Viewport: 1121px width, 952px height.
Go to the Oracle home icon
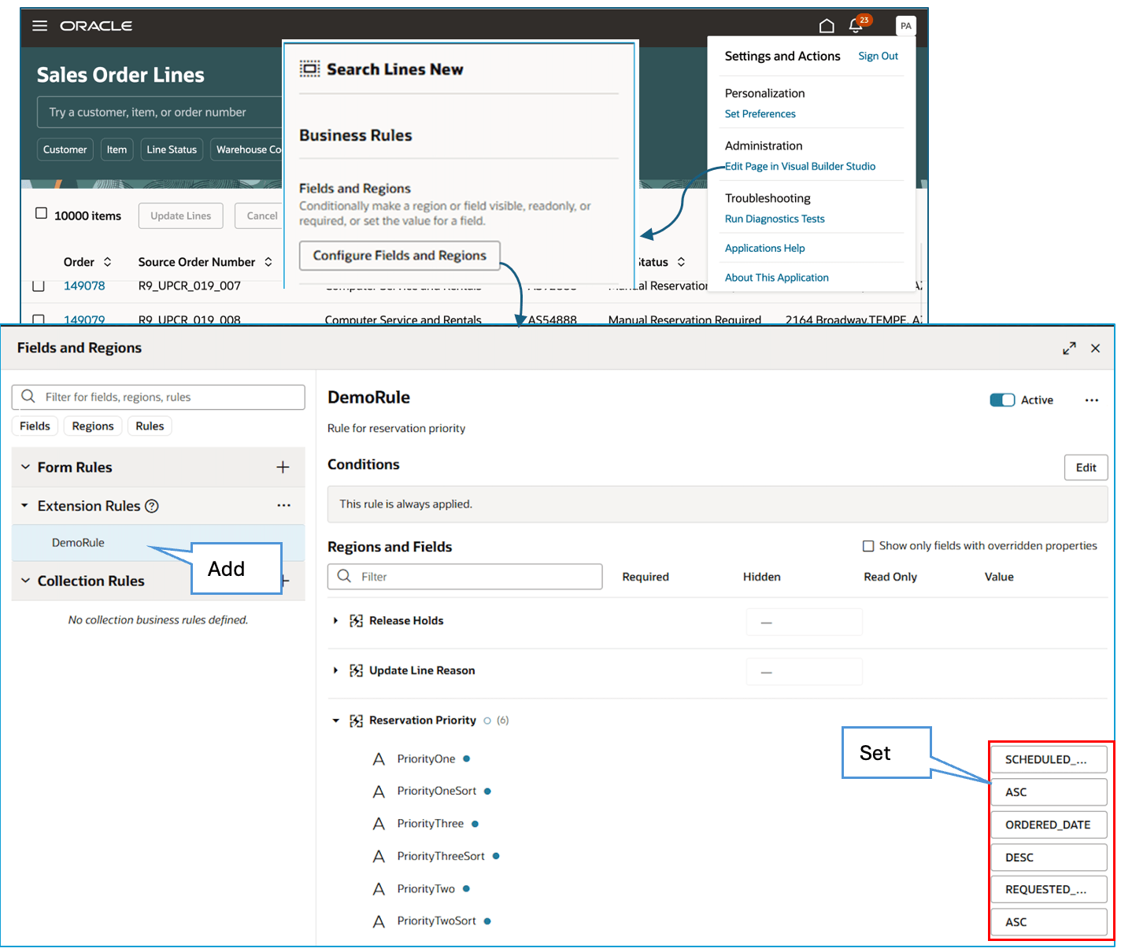(x=826, y=26)
